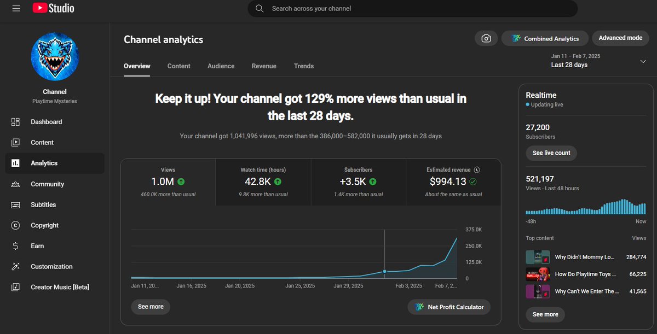Click the green arrow beside Watch time
This screenshot has width=657, height=334.
278,181
